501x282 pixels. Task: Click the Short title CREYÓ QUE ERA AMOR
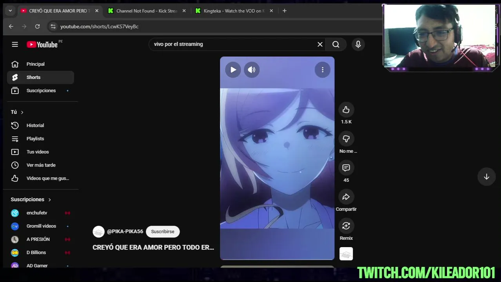pos(153,248)
